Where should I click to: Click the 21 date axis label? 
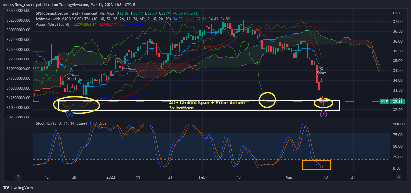[353, 177]
